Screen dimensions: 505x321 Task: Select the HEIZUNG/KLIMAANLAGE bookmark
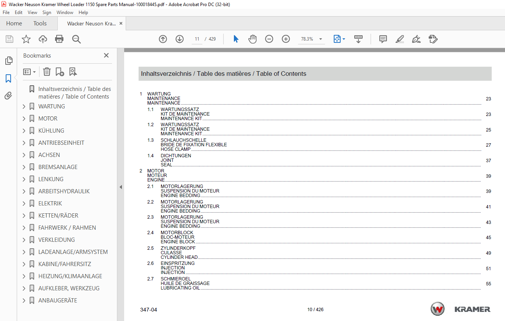pyautogui.click(x=70, y=276)
